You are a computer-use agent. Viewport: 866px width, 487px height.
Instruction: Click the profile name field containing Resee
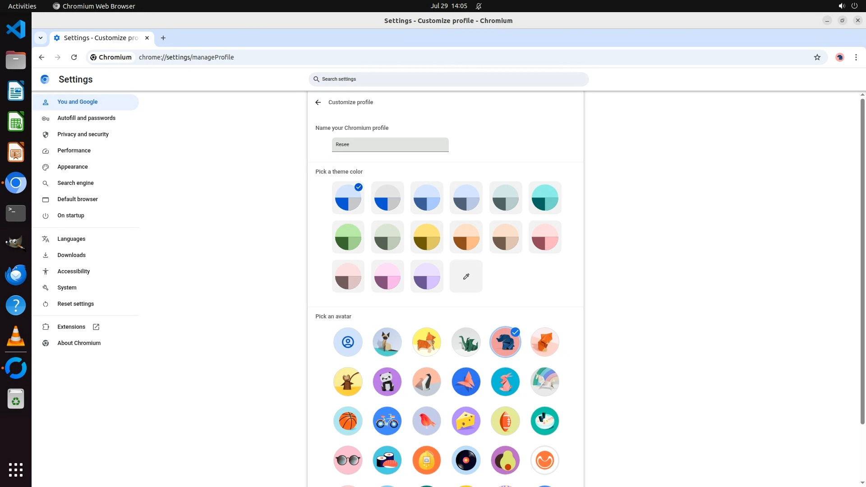click(390, 145)
